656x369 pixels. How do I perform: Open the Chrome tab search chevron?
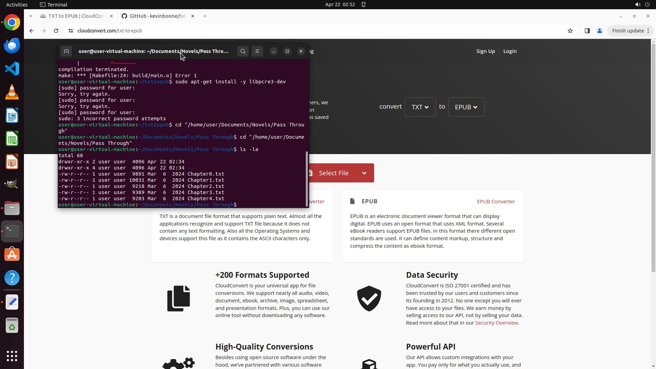coord(31,16)
